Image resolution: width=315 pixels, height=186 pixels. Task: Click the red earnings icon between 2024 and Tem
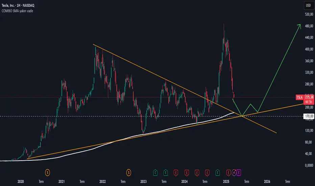point(197,172)
